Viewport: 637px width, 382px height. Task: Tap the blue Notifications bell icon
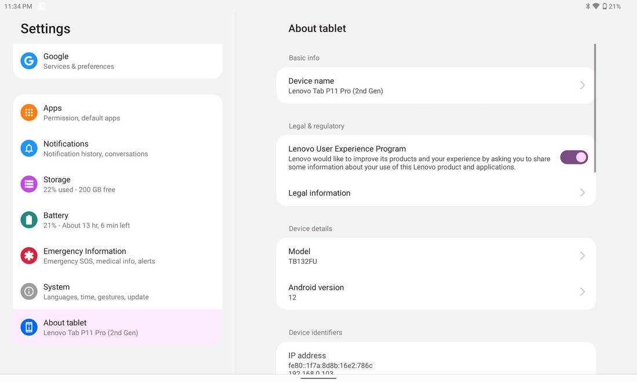29,148
